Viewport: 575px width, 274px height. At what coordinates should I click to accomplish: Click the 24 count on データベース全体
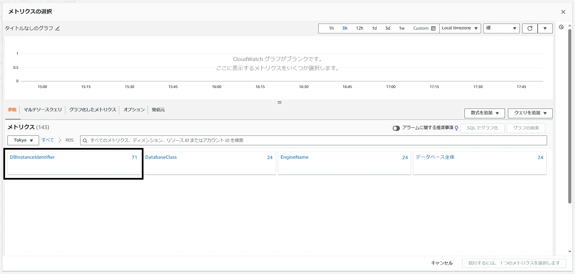(x=540, y=157)
